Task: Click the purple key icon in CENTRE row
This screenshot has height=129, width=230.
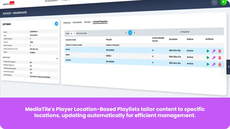Action: pos(214,64)
